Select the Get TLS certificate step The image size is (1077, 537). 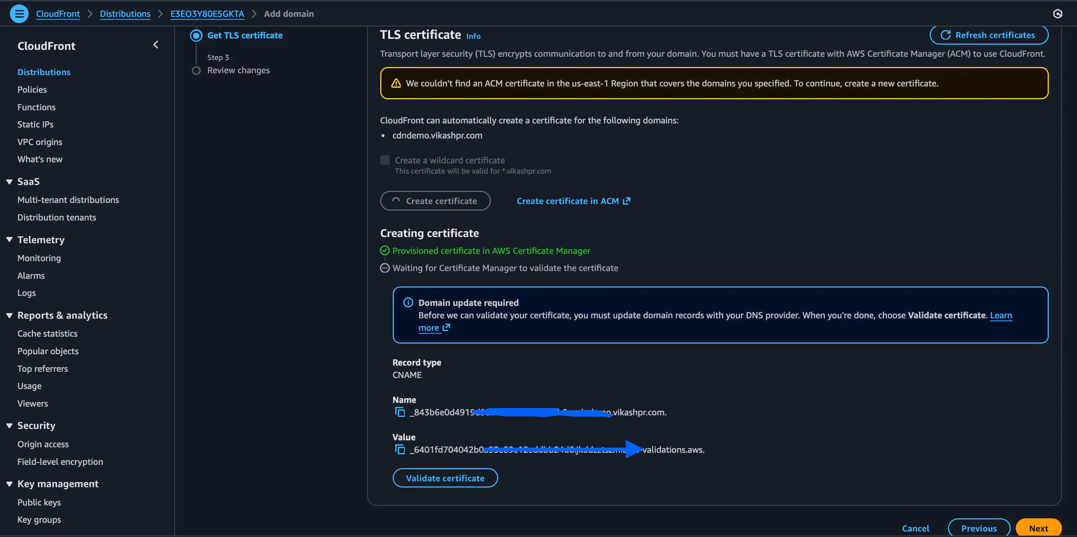click(x=245, y=36)
